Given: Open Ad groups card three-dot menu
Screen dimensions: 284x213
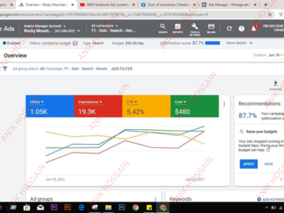Looking at the screenshot, I should 155,199.
